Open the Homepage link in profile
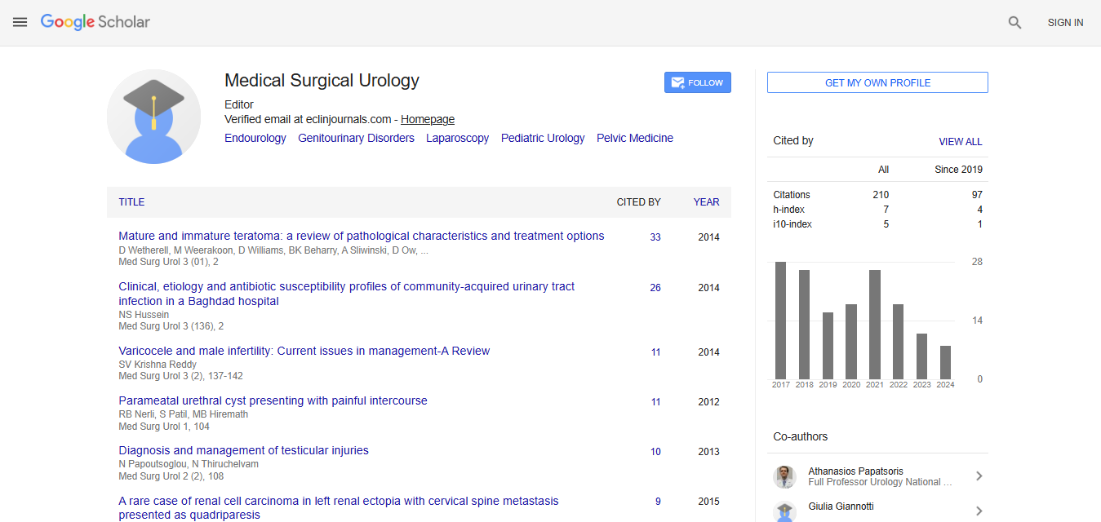Viewport: 1101px width, 522px height. (x=427, y=119)
